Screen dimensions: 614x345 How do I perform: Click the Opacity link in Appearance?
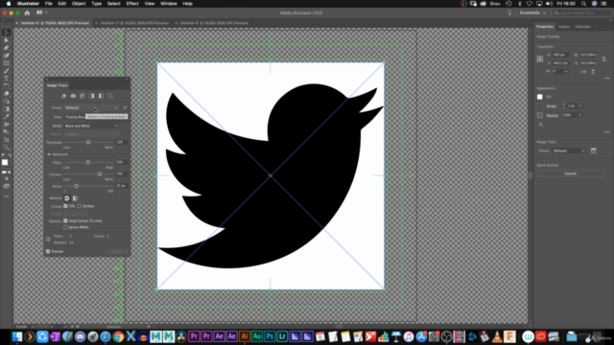[553, 115]
